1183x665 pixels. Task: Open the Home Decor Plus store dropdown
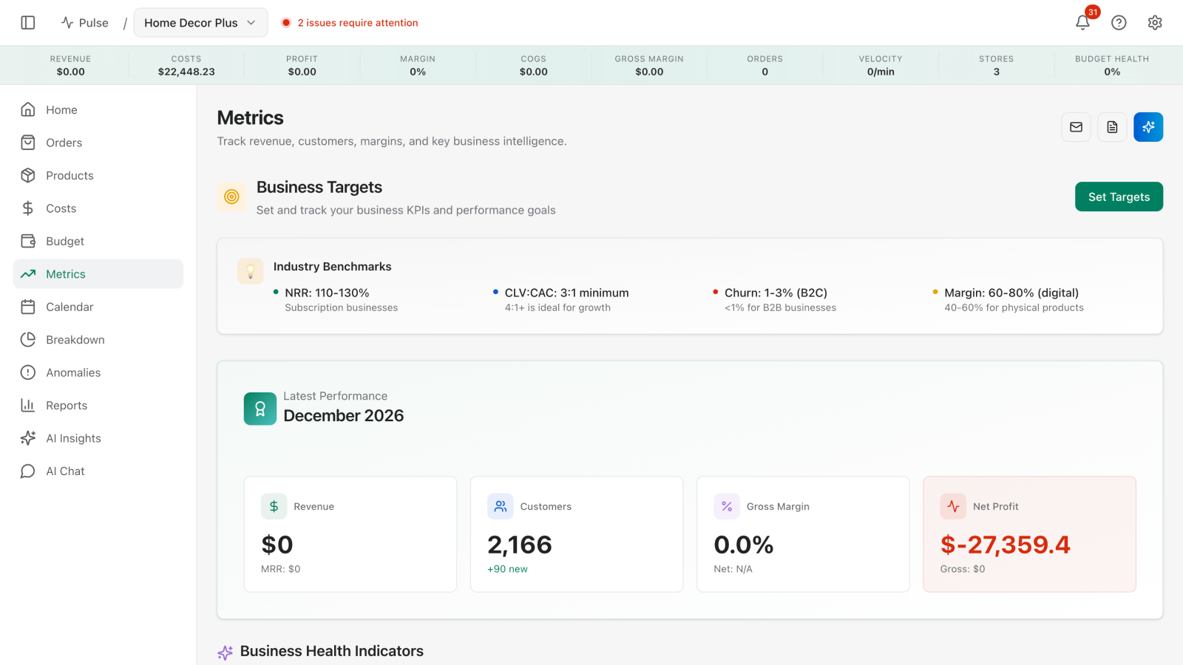point(200,22)
